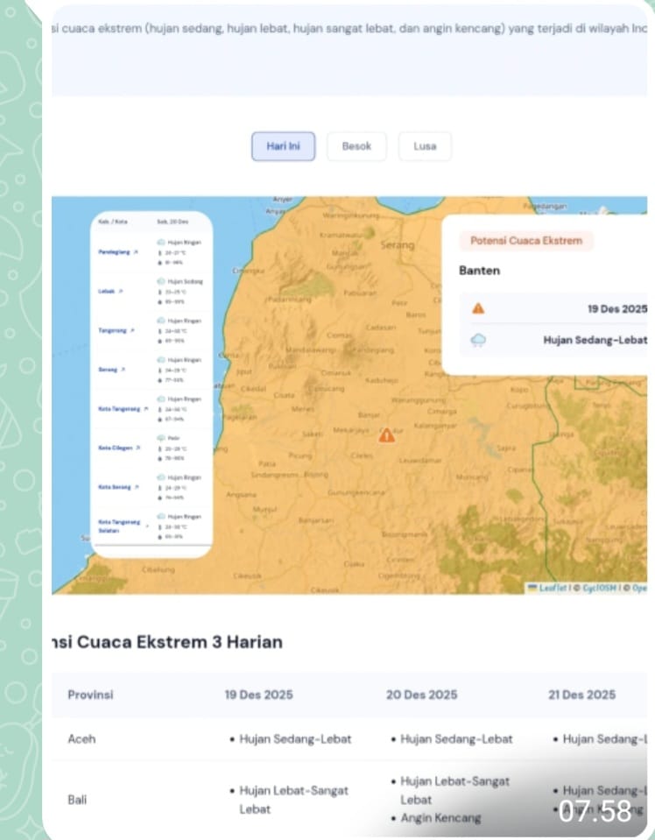Open the Tangerang forecast link
This screenshot has width=655, height=840.
pos(113,330)
